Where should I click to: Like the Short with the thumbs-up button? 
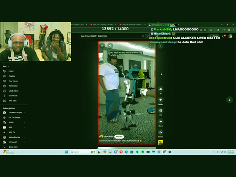point(160,89)
